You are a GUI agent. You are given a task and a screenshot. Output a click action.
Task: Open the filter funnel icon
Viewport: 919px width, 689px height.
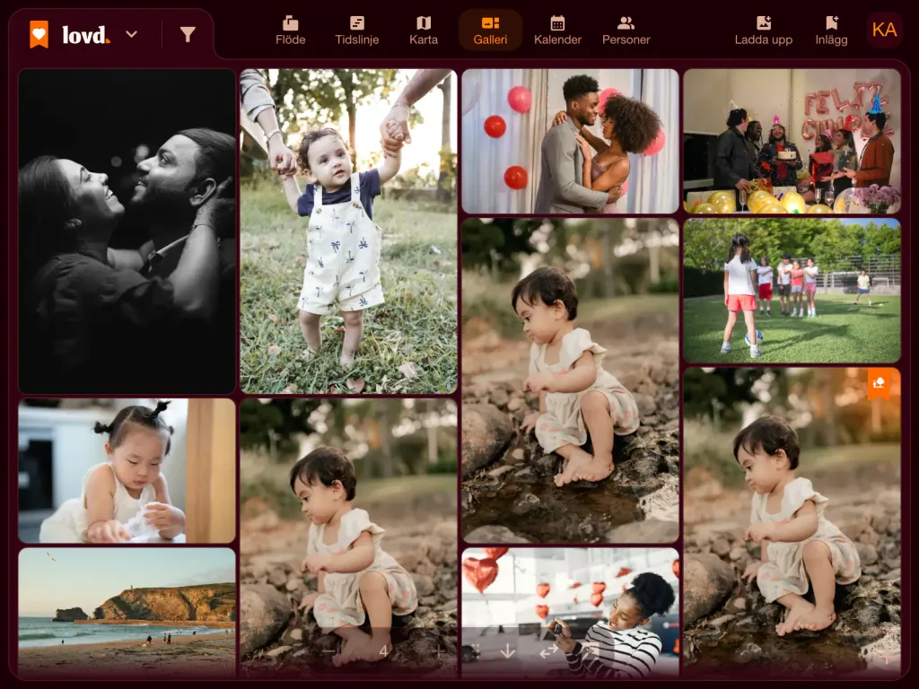[x=188, y=35]
